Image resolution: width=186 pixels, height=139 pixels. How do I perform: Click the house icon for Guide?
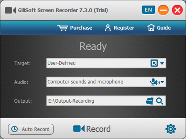(x=151, y=28)
